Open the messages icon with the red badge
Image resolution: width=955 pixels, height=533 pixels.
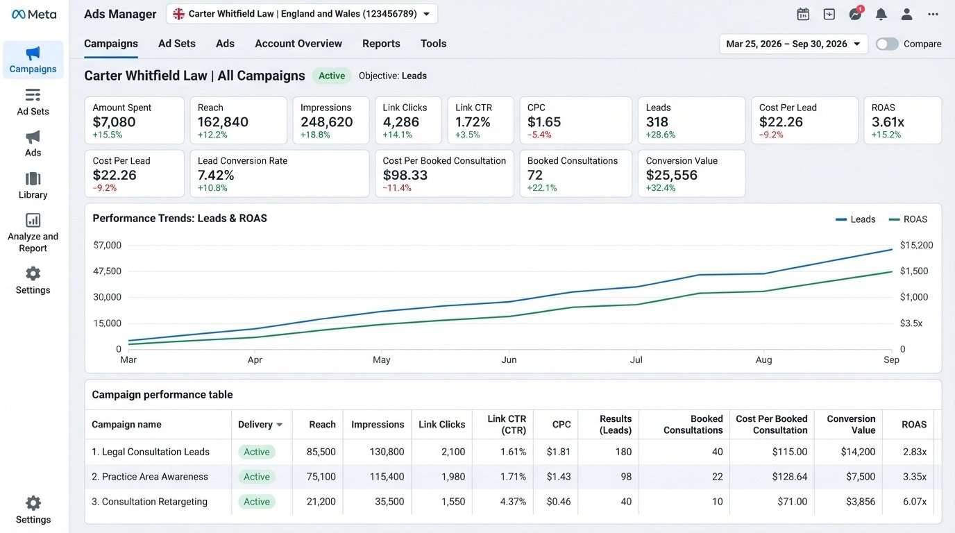pyautogui.click(x=856, y=13)
